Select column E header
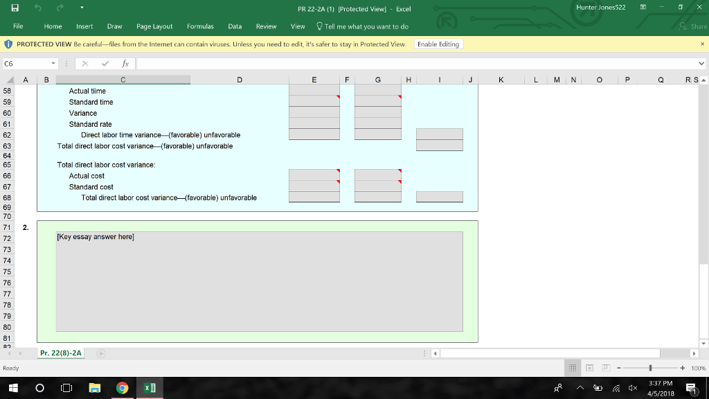709x399 pixels. click(x=314, y=80)
